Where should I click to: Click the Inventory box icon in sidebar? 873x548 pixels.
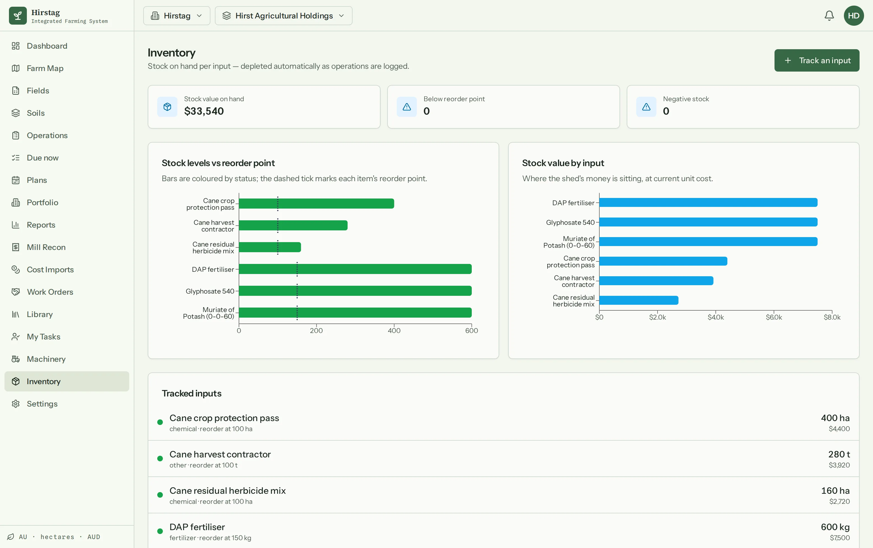coord(16,381)
